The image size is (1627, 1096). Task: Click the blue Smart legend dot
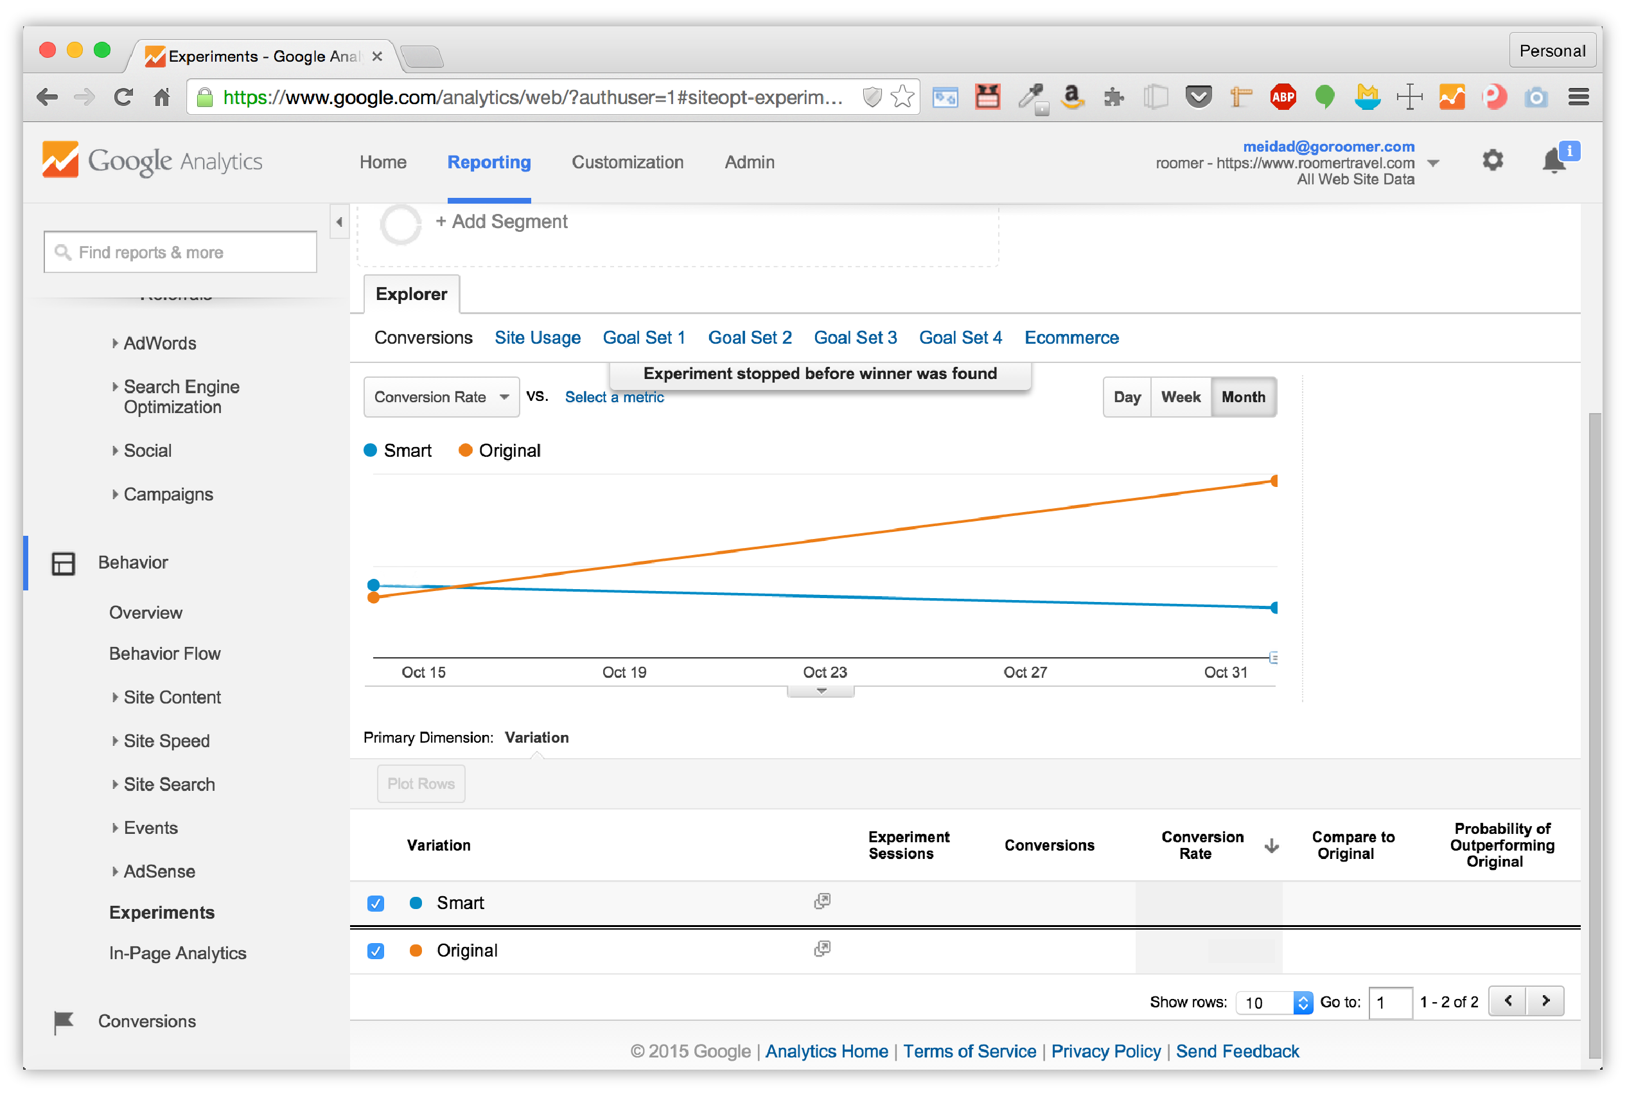tap(371, 450)
